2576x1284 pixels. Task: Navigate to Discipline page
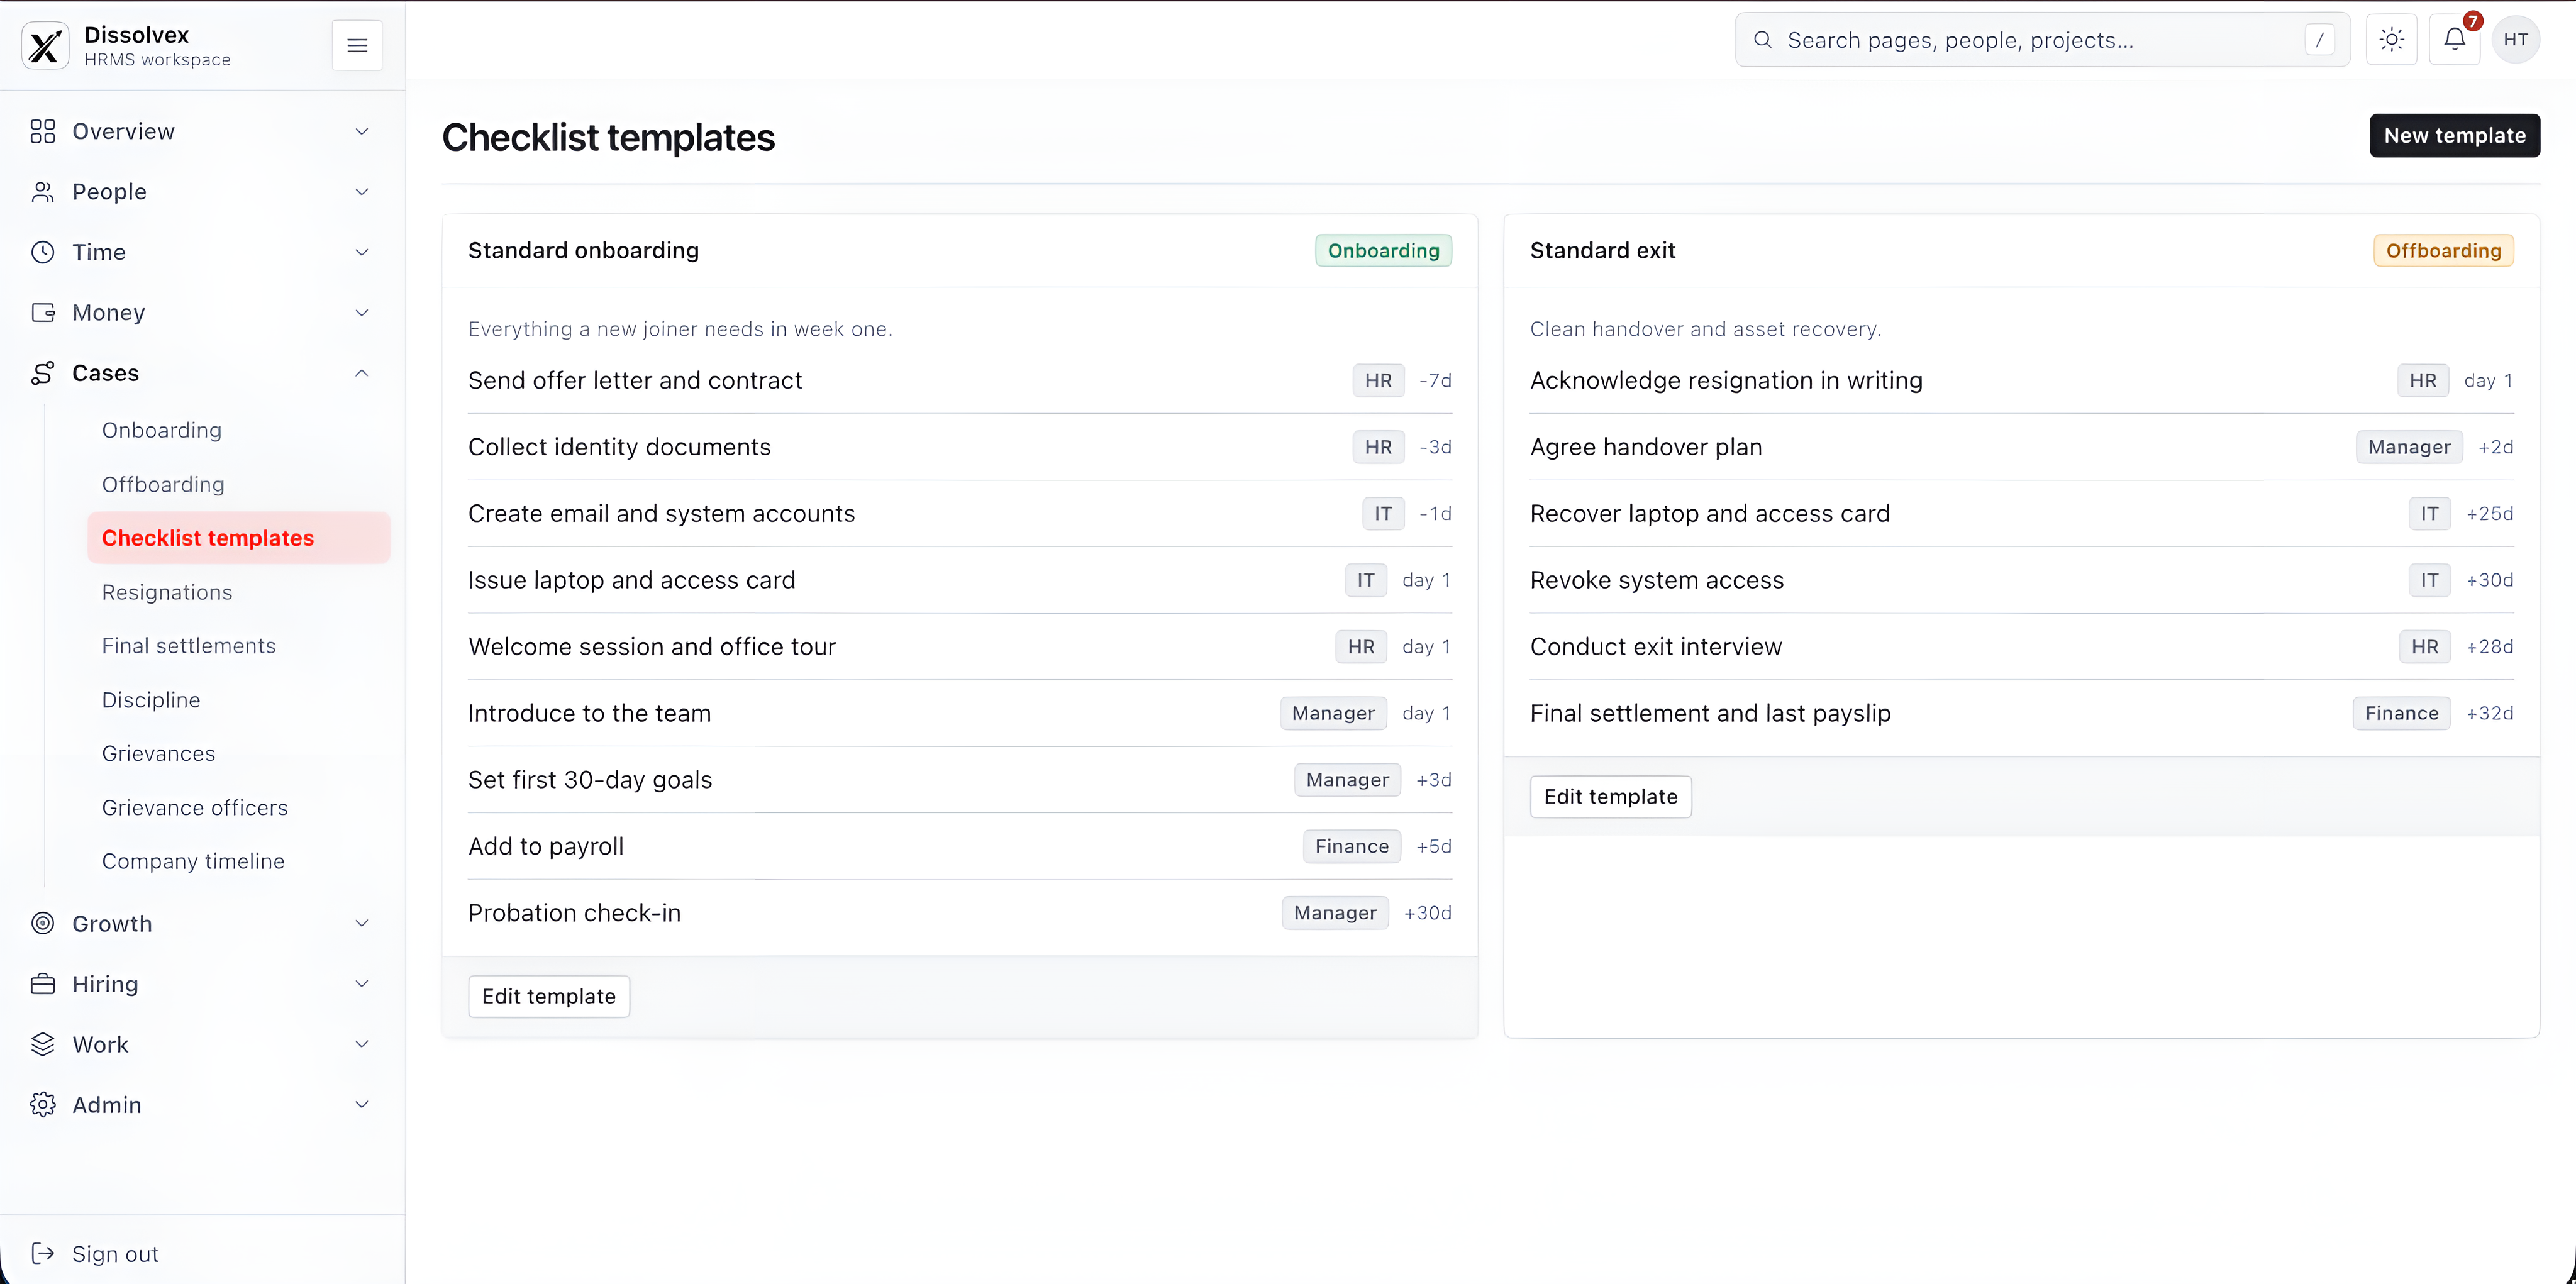[238, 700]
